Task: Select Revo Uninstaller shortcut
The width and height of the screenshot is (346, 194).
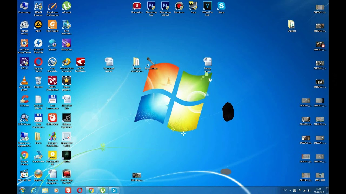Action: pos(66,27)
